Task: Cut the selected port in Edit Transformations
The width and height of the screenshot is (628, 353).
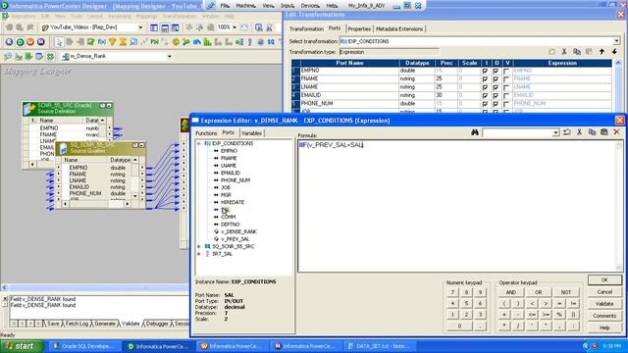Action: [x=564, y=52]
